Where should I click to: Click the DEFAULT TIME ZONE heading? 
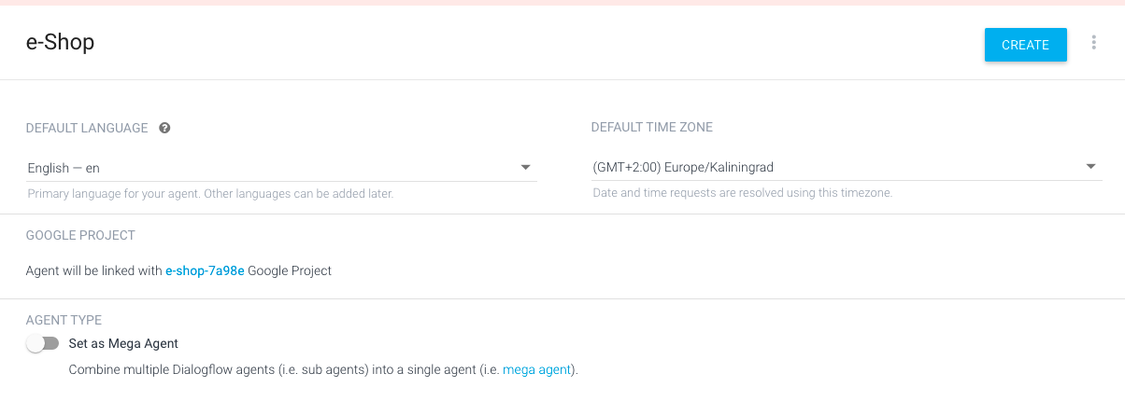[x=652, y=128]
